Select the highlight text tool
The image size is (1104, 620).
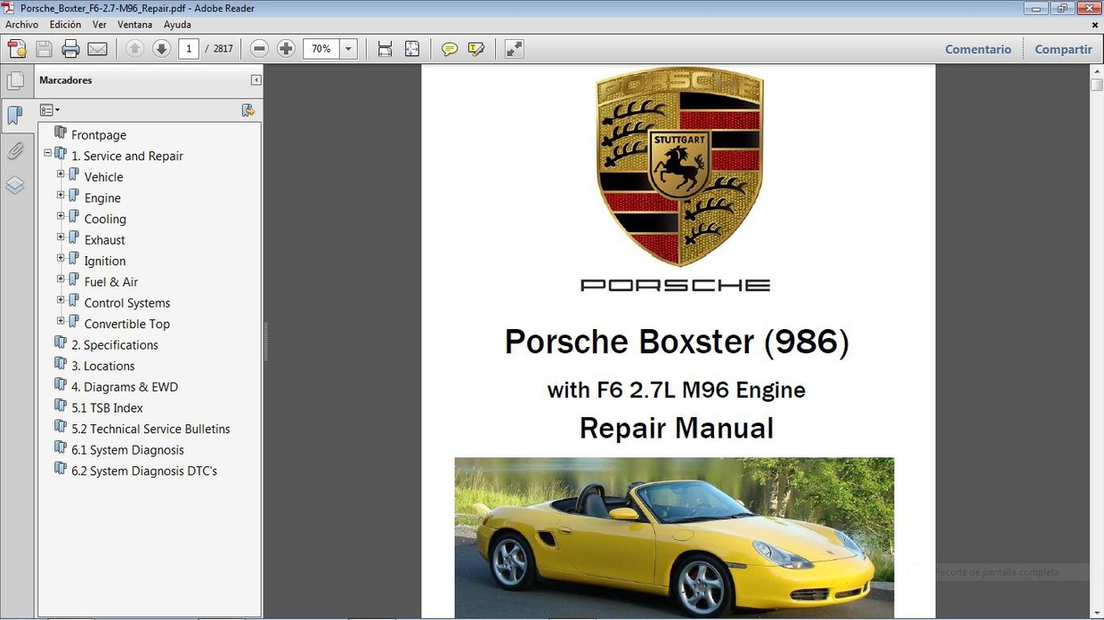click(476, 49)
